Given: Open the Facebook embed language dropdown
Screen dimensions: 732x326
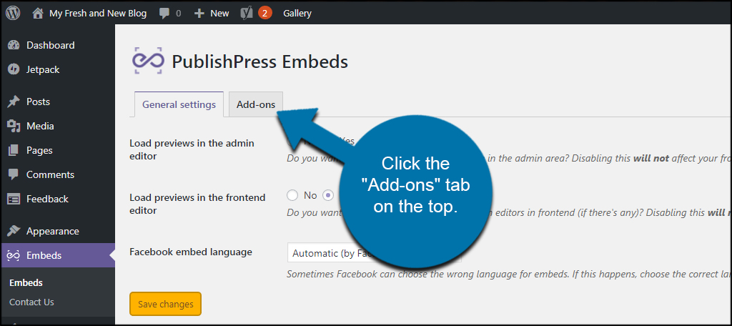Looking at the screenshot, I should (x=374, y=253).
